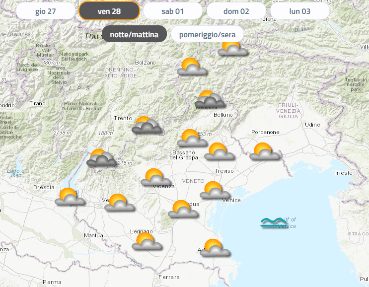Viewport: 369px width, 287px height.
Task: Click the weather icon near Pordenone
Action: point(264,151)
